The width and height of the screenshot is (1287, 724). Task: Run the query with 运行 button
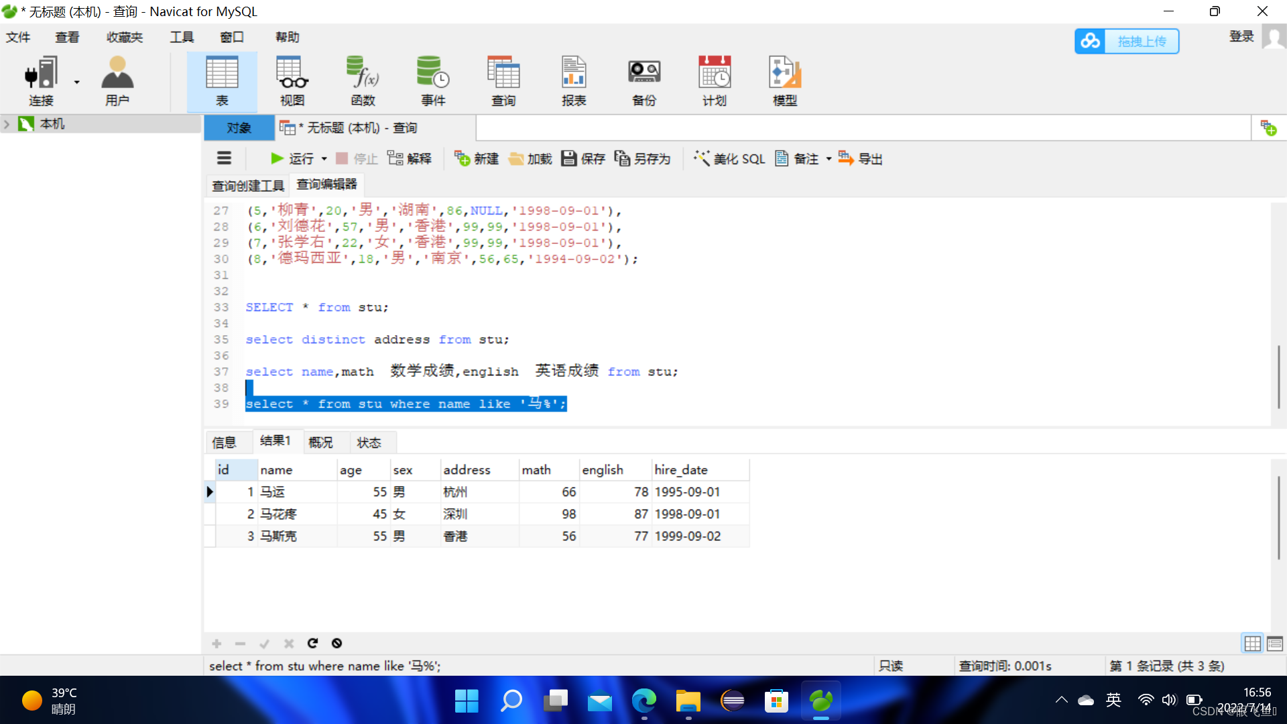coord(292,158)
